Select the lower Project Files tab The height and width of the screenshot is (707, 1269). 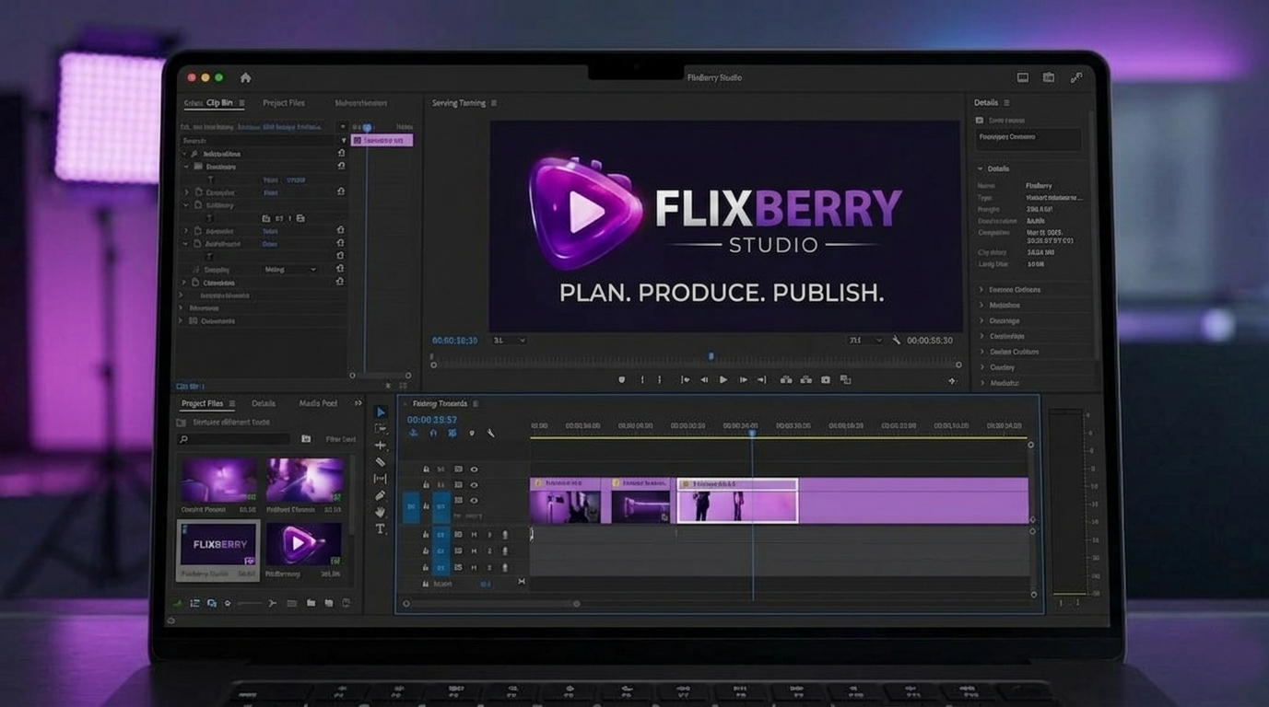click(202, 404)
